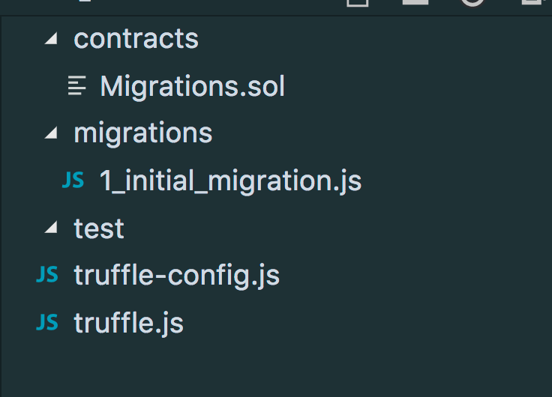Open truffle-config.js in the editor
The image size is (552, 397).
[176, 276]
